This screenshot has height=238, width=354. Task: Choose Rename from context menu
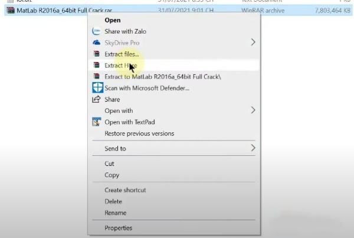pos(116,213)
